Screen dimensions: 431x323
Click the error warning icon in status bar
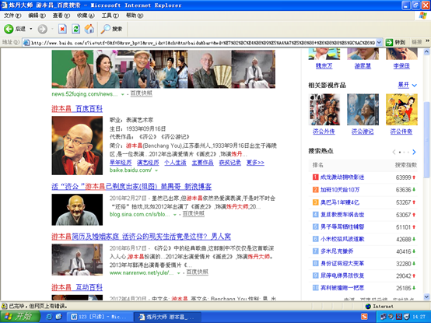5,306
